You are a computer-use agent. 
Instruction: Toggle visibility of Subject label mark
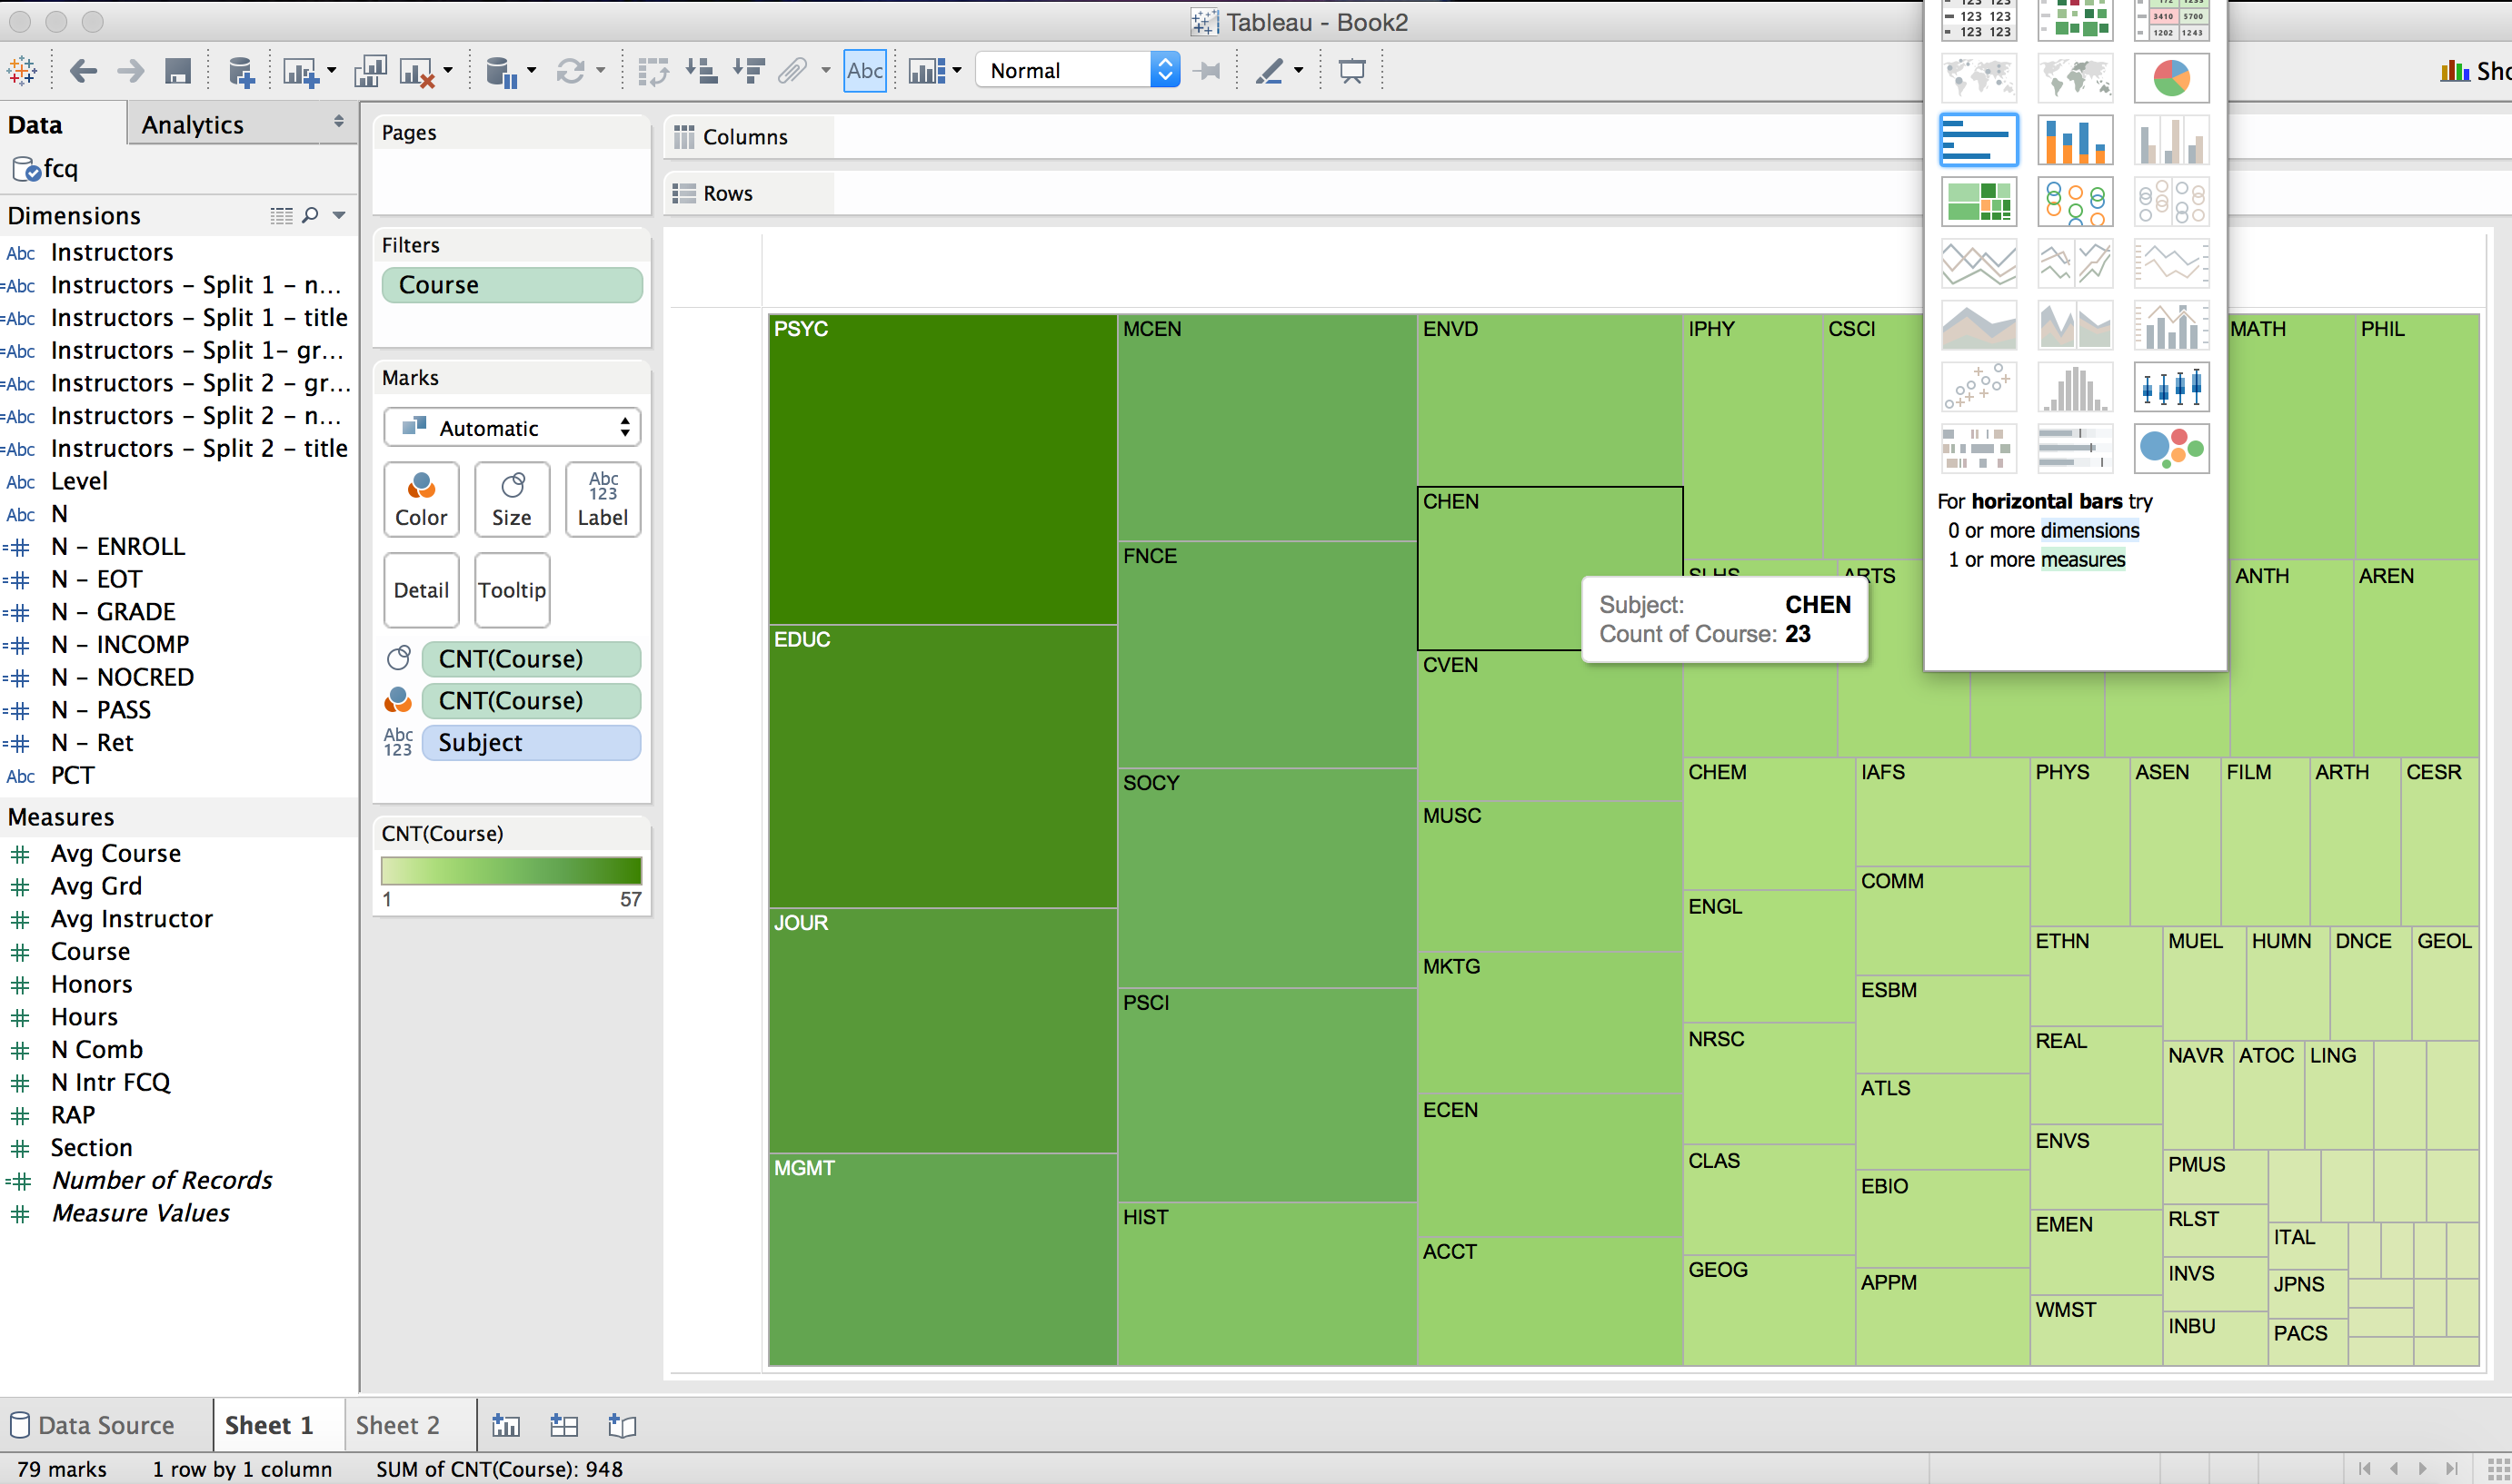[398, 742]
